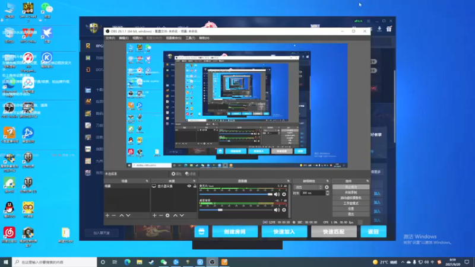The width and height of the screenshot is (475, 267).
Task: Click 快速匹配 in game platform
Action: click(334, 231)
